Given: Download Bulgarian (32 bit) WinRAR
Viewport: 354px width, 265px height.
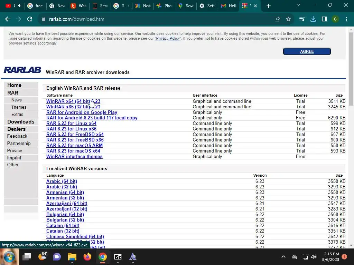Looking at the screenshot, I should click(65, 220).
